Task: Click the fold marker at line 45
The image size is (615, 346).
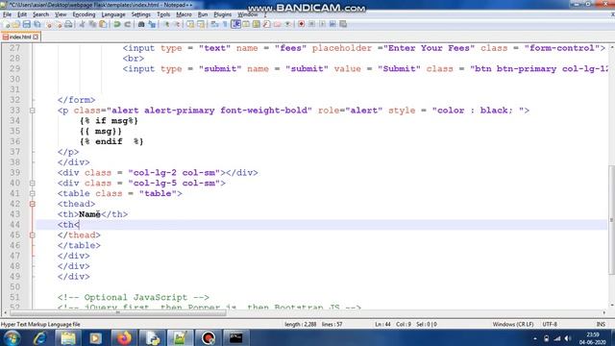Action: 33,235
